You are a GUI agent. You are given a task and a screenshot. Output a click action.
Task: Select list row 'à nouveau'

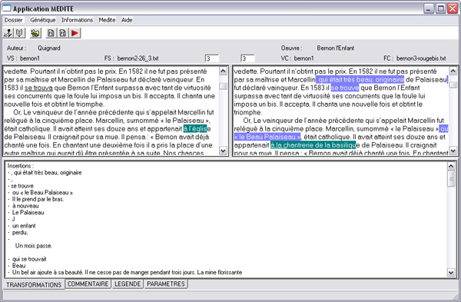point(25,206)
